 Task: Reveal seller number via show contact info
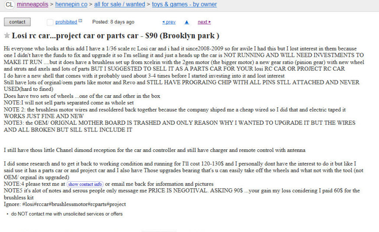tap(85, 184)
